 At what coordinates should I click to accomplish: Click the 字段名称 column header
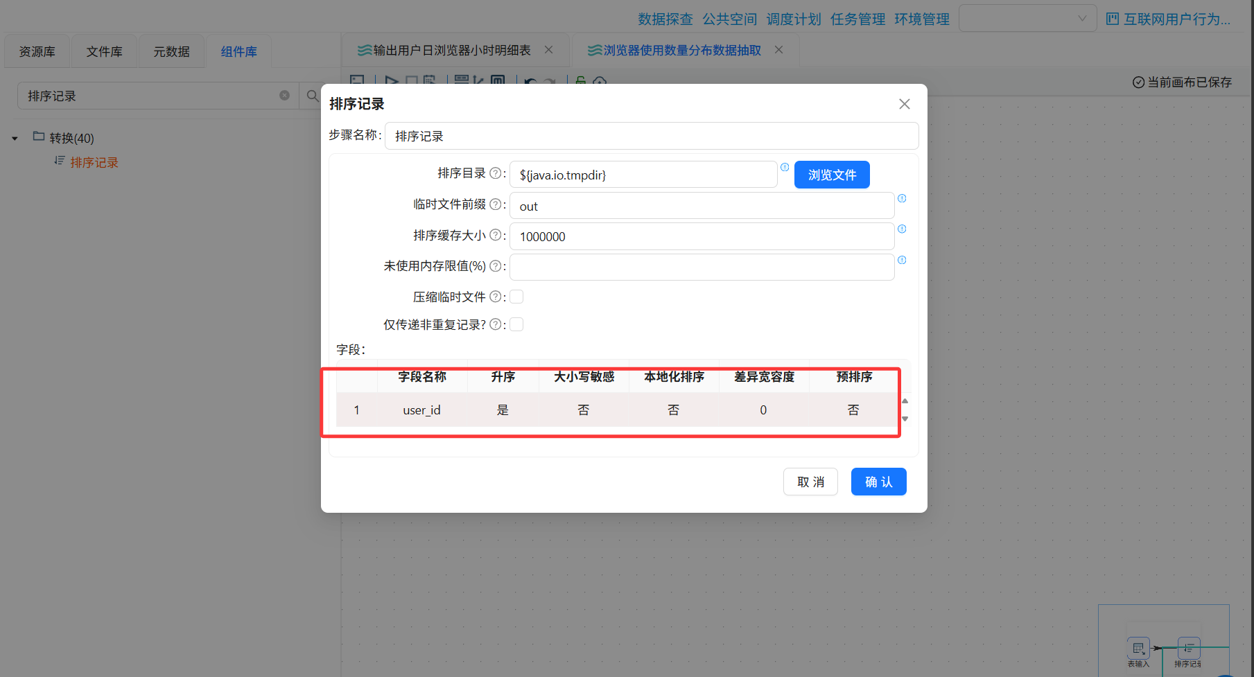click(x=421, y=376)
